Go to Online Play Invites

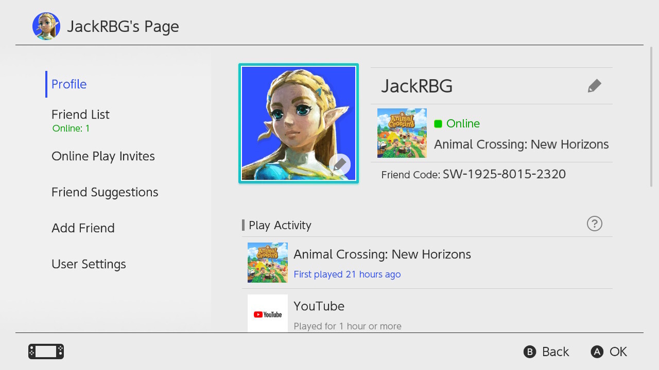tap(103, 156)
